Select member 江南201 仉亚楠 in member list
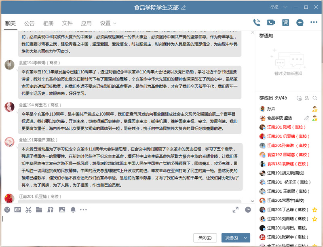 (288, 136)
